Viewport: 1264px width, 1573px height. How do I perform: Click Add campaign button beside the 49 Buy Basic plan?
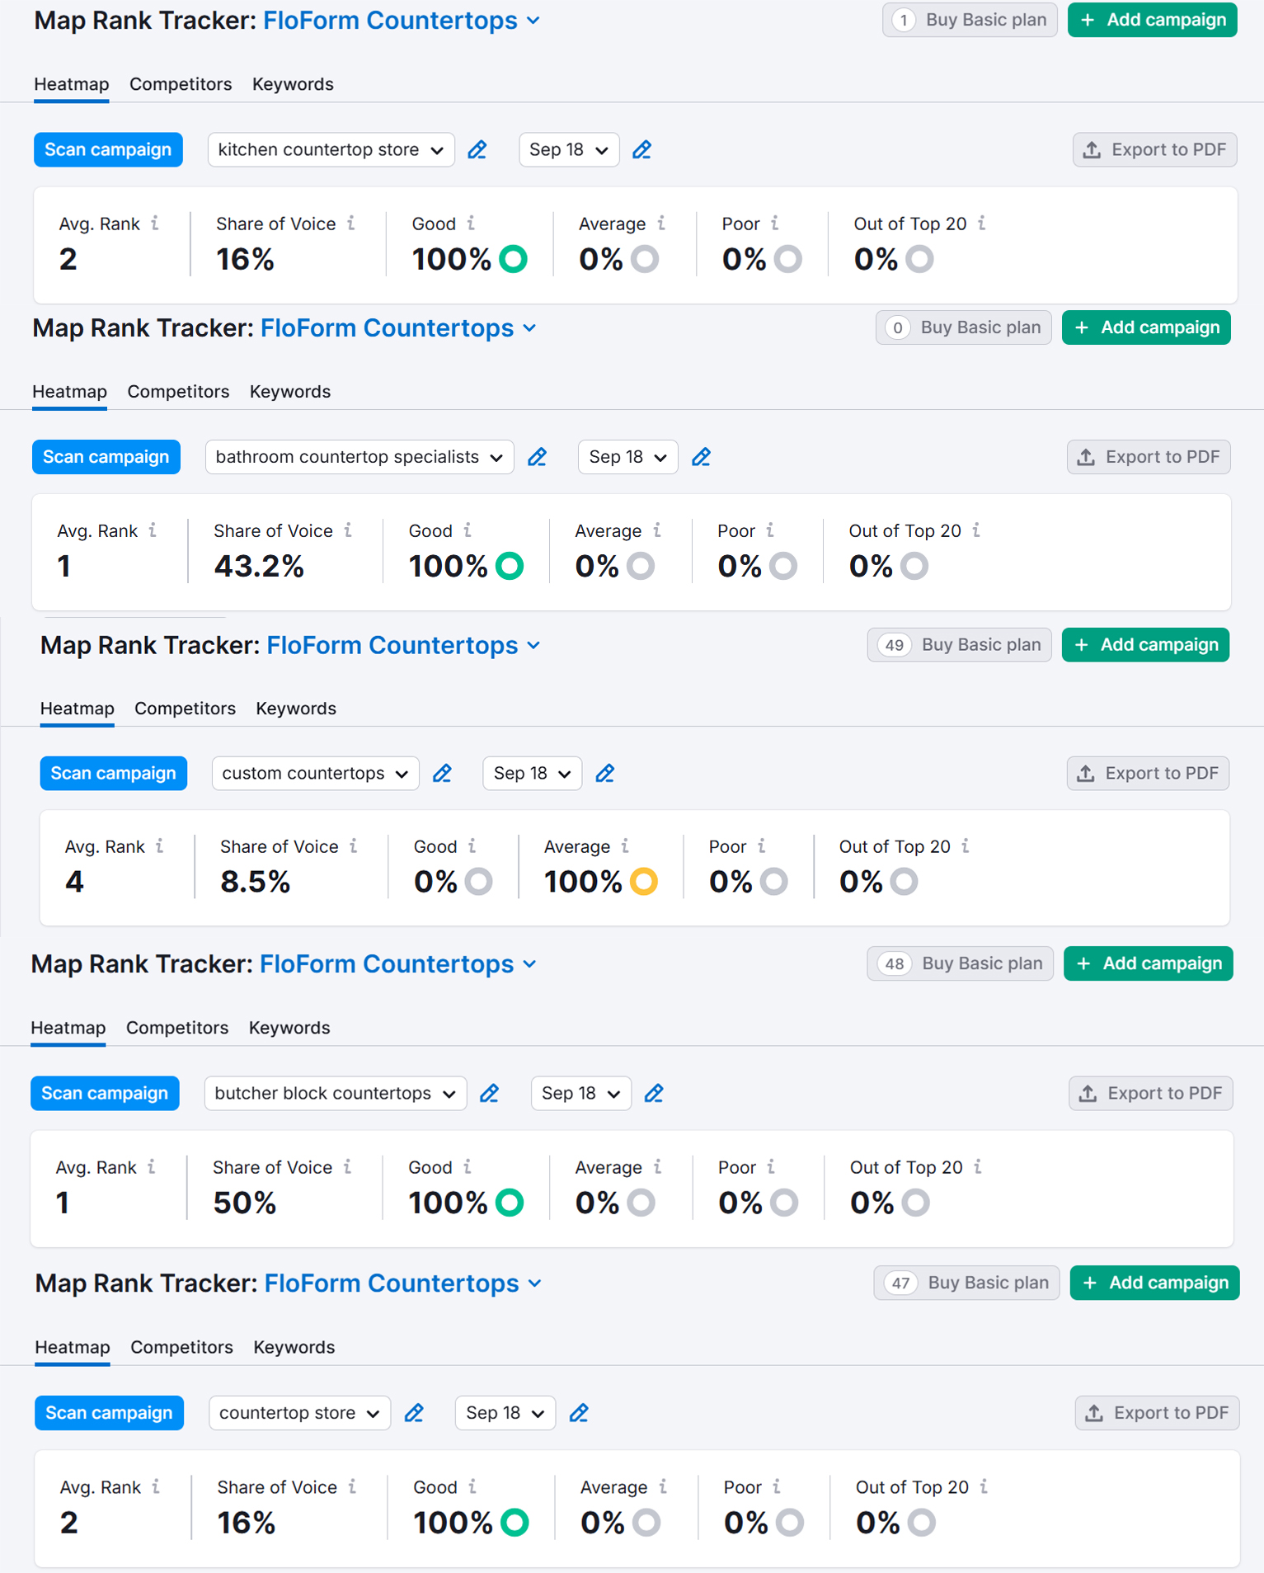point(1145,645)
